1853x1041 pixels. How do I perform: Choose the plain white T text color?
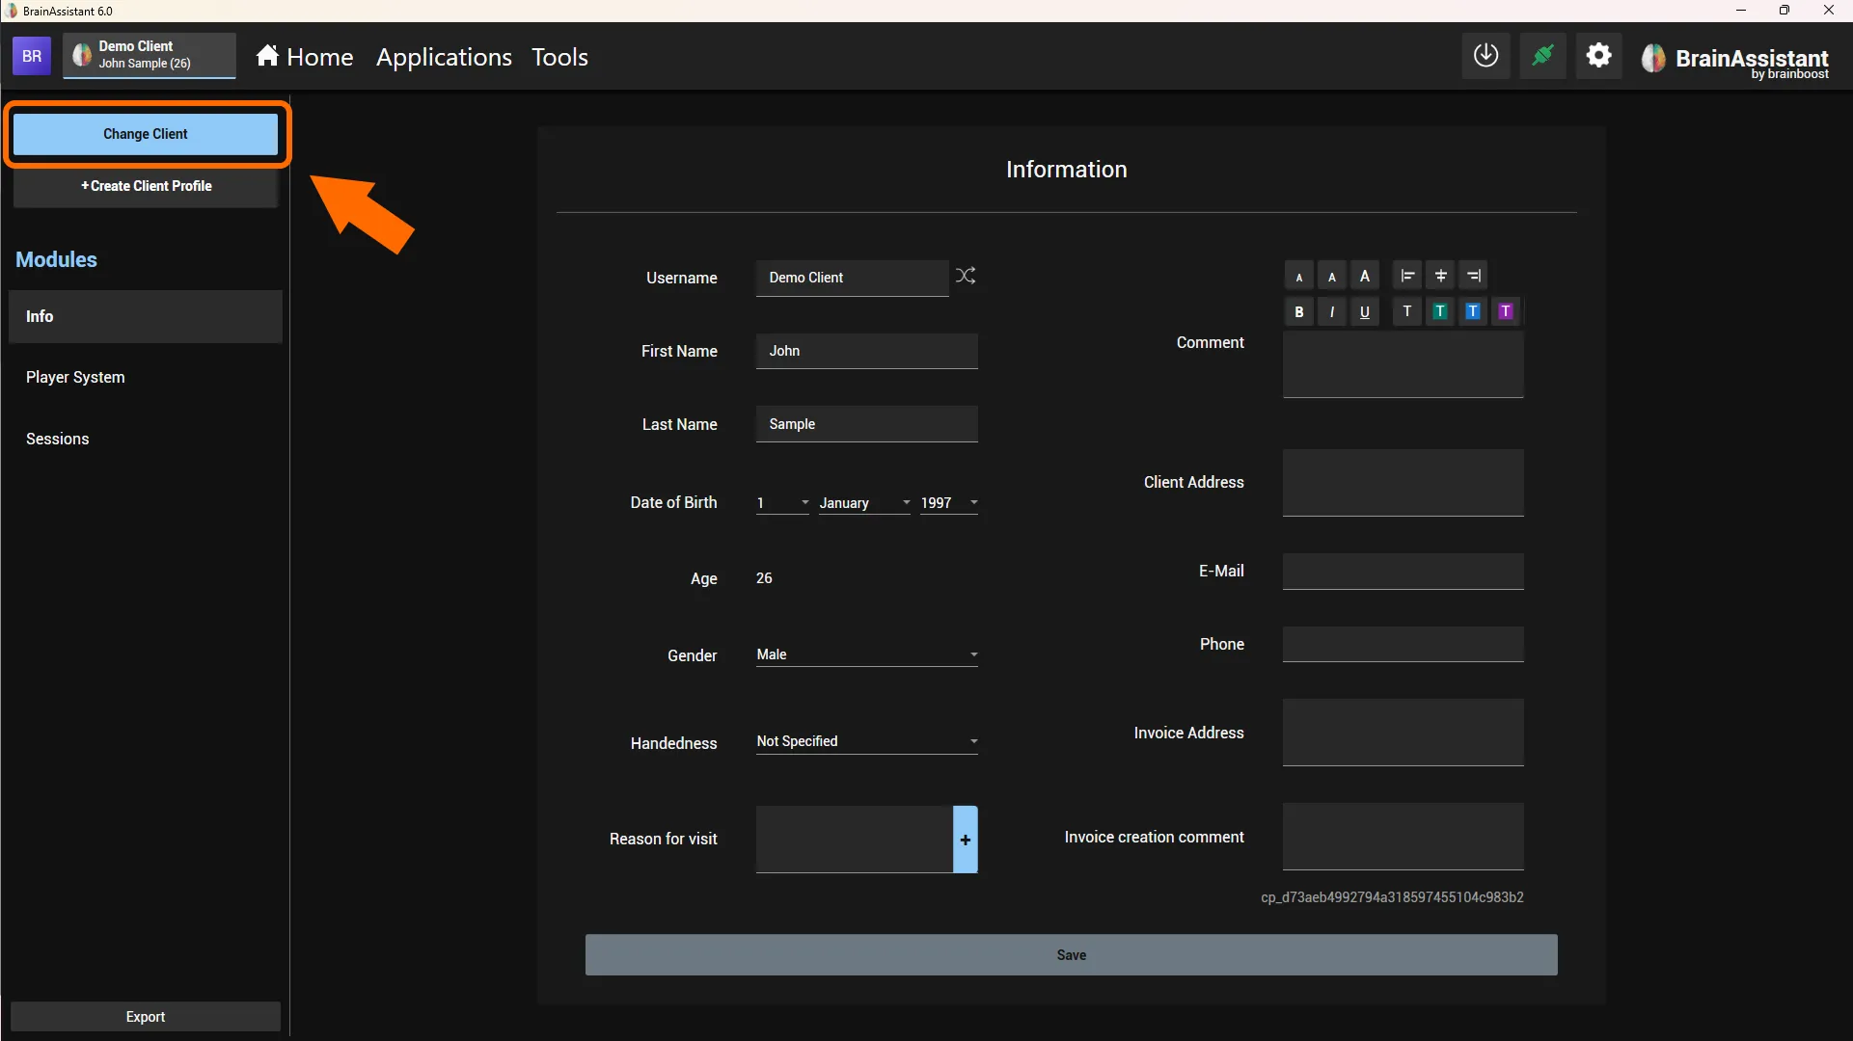1407,311
